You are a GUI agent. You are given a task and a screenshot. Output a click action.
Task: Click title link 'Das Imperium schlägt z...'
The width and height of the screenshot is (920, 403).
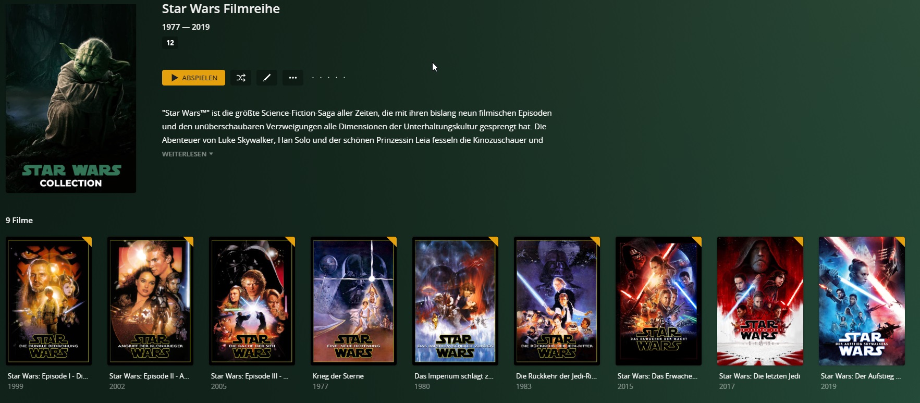pyautogui.click(x=454, y=376)
